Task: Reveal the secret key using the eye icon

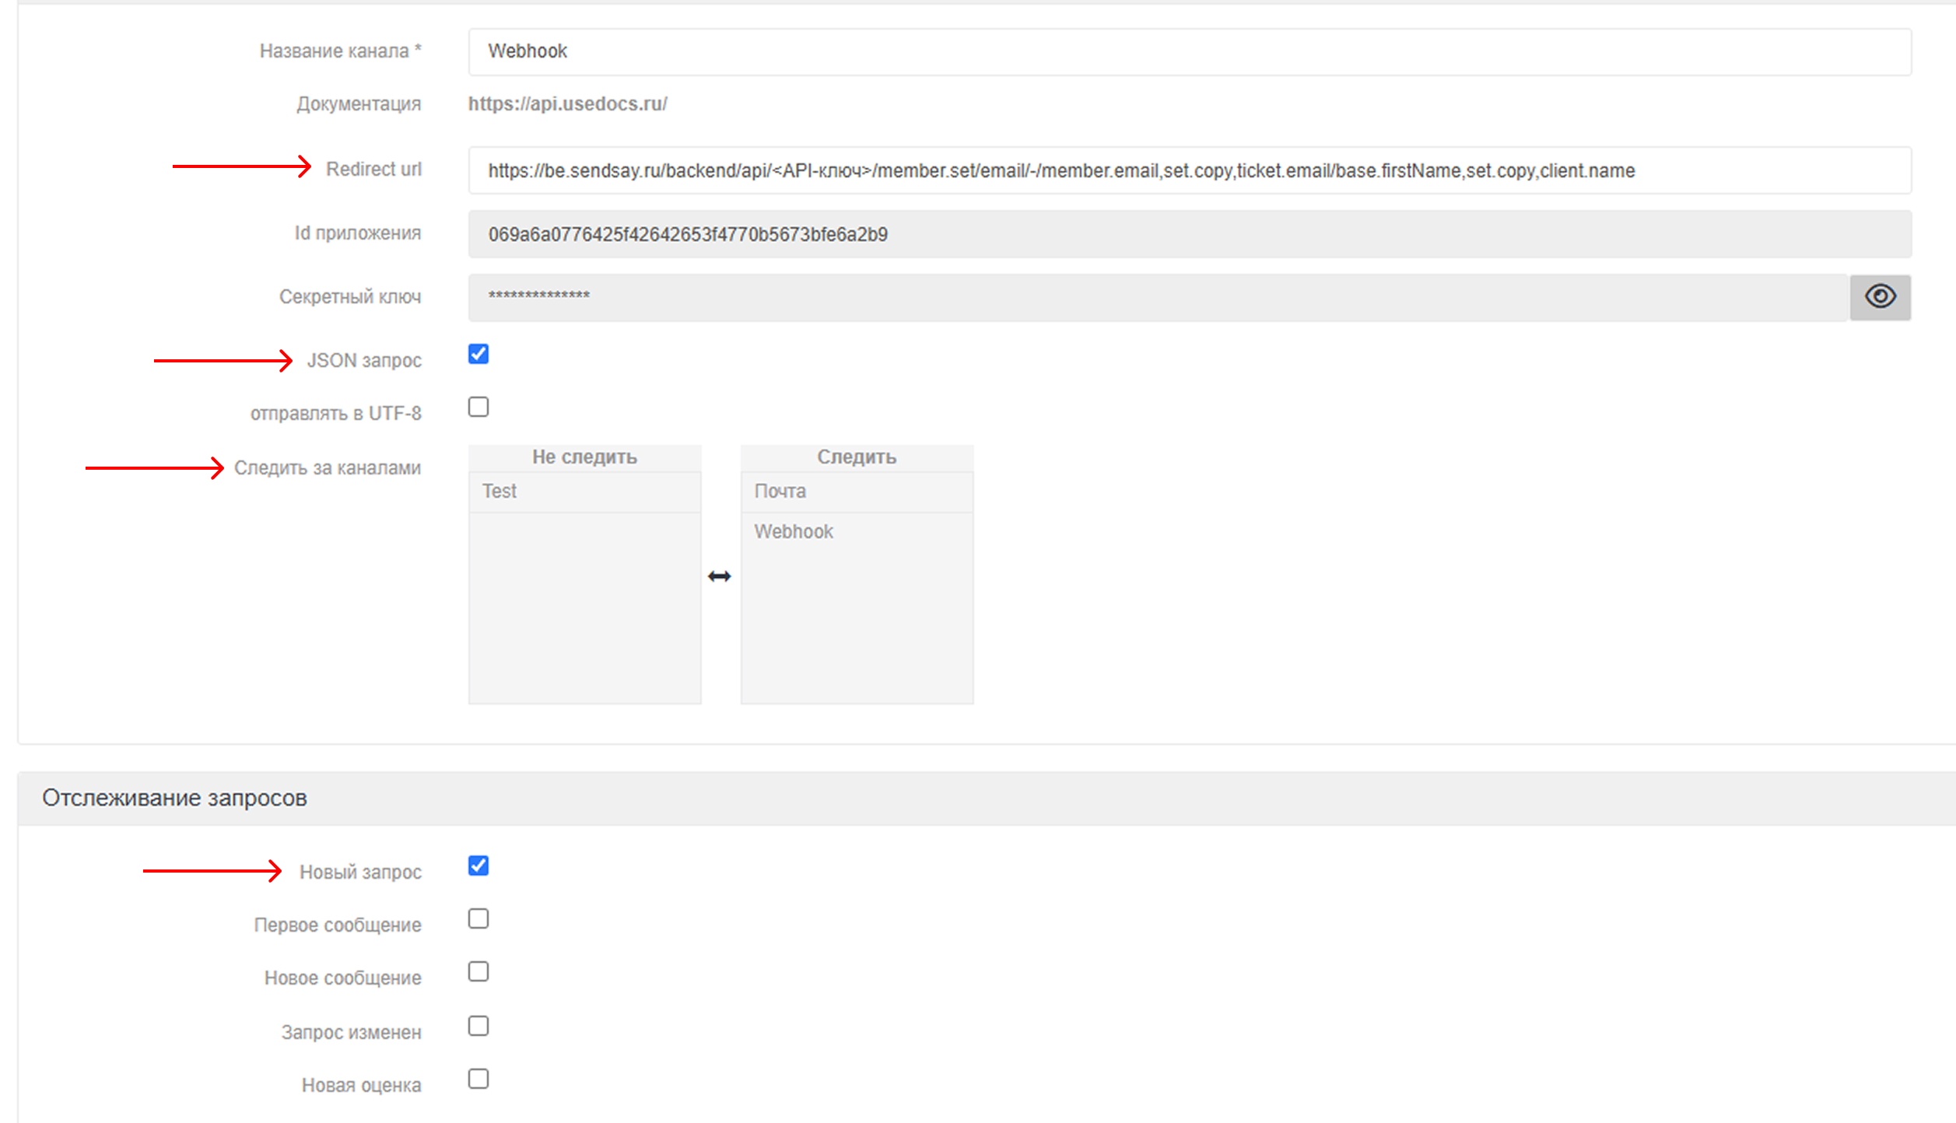Action: pos(1881,296)
